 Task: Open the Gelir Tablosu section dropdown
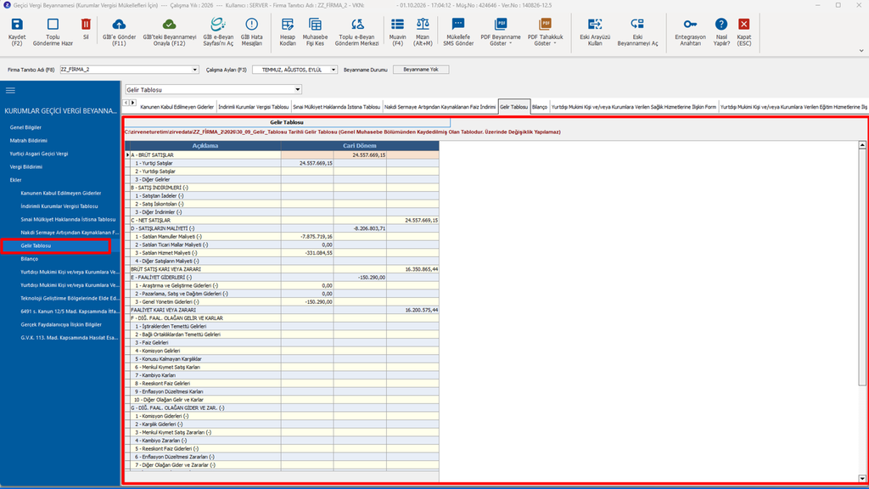[297, 90]
